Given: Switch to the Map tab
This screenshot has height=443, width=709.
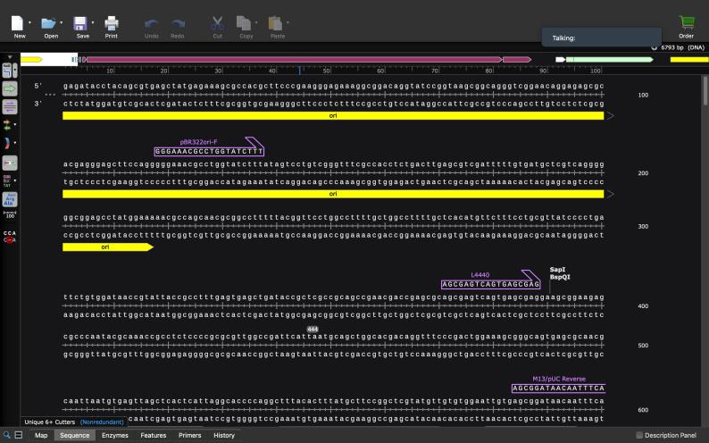Looking at the screenshot, I should coord(41,435).
